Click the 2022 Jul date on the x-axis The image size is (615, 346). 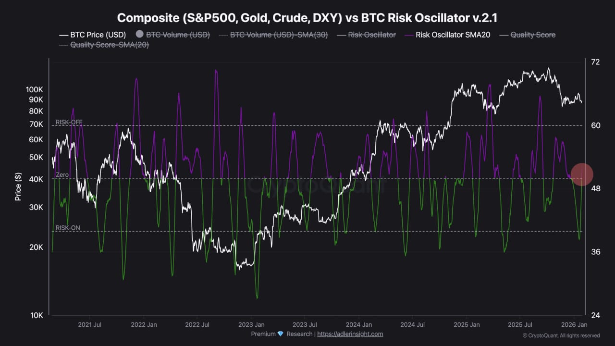198,324
